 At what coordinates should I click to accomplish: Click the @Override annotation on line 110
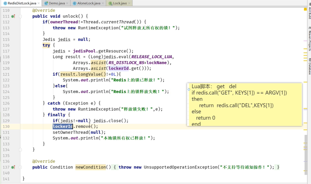(x=44, y=10)
